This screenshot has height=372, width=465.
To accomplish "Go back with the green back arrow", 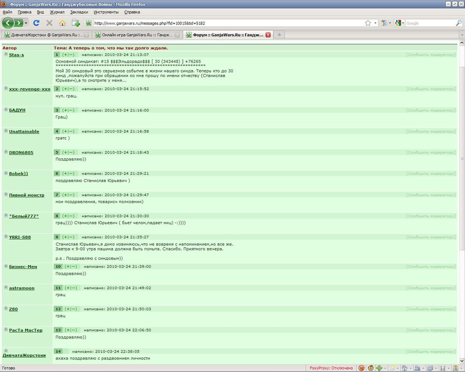I will (8, 23).
